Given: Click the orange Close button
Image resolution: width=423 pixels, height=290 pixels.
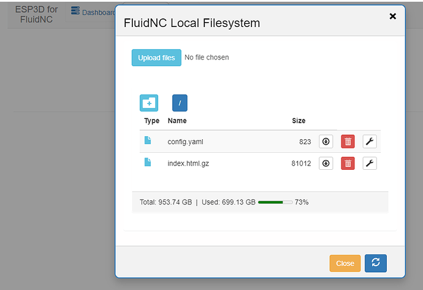Looking at the screenshot, I should pos(345,263).
